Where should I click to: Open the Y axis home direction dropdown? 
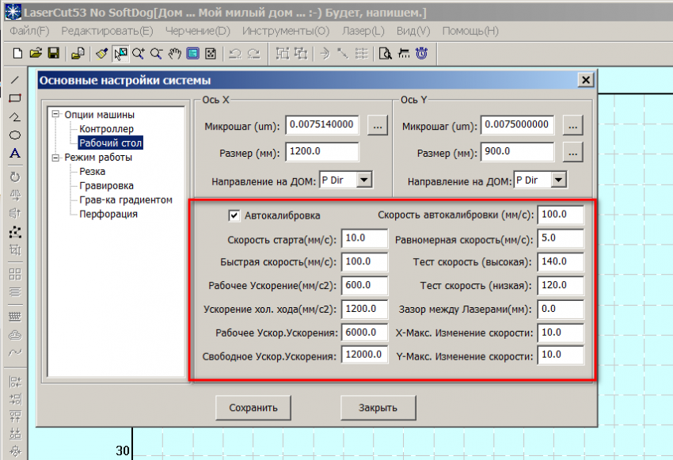558,180
